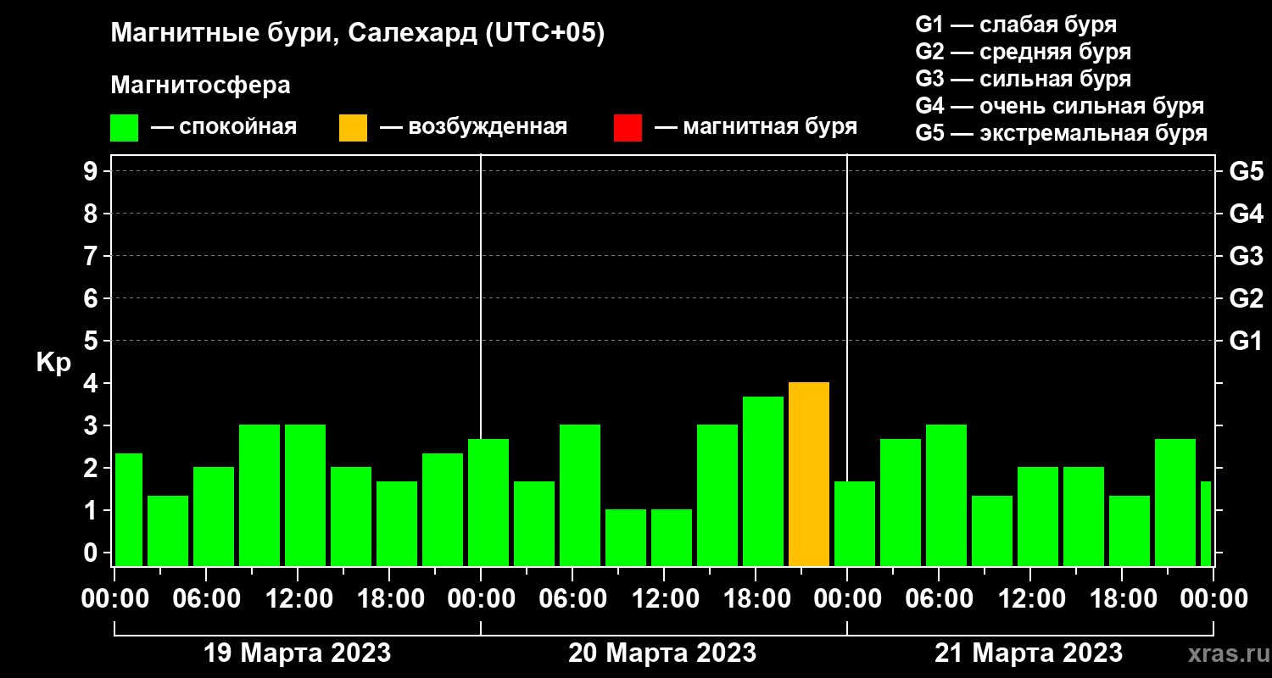The height and width of the screenshot is (678, 1272).
Task: Click the '12:00' time label above 20 Марта
Action: click(x=664, y=598)
